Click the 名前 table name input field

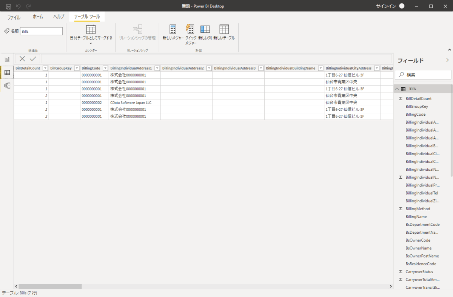(x=41, y=31)
